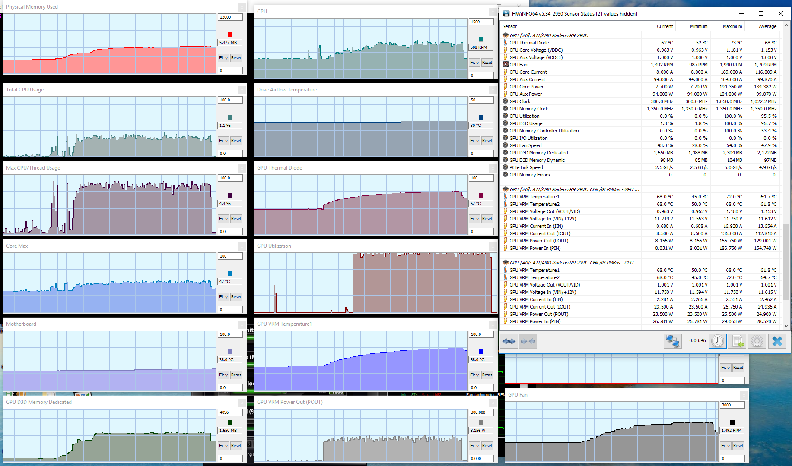This screenshot has width=792, height=466.
Task: Click Fit y in Physical Memory Used graph
Action: (x=223, y=58)
